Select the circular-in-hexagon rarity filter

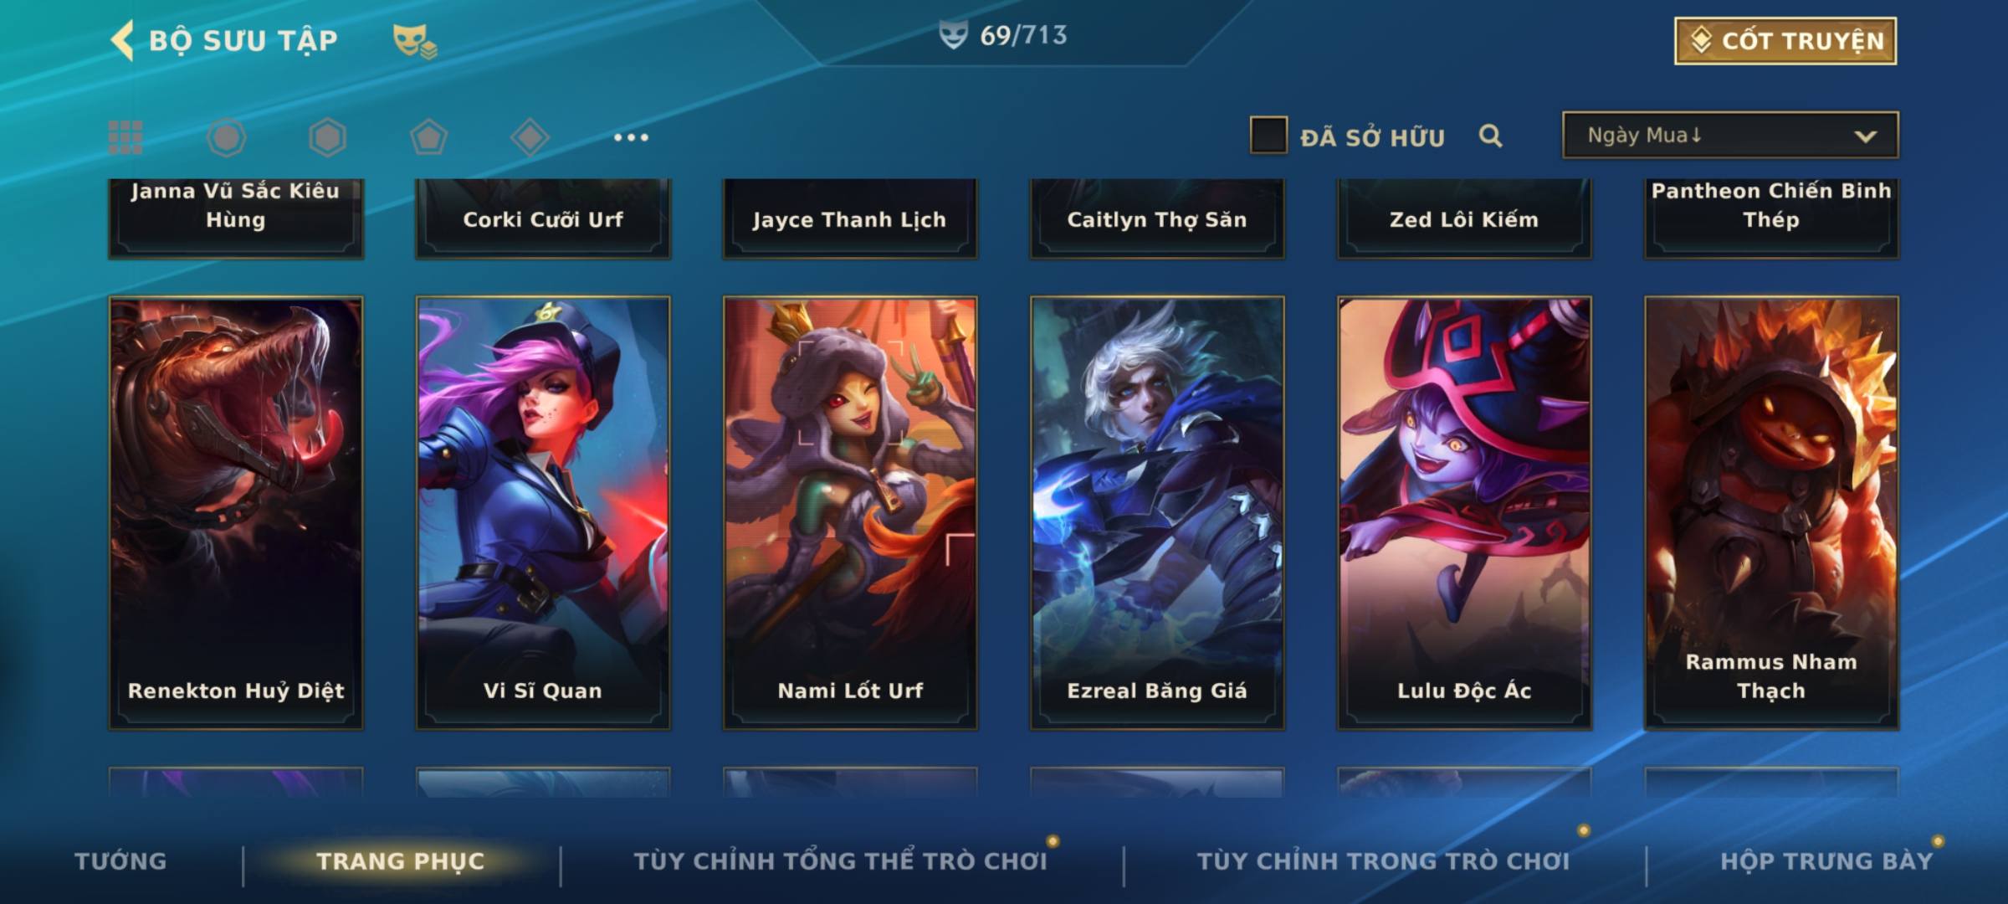(227, 137)
